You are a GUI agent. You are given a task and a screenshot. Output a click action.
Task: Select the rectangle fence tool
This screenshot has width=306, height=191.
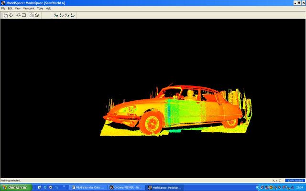coord(24,15)
